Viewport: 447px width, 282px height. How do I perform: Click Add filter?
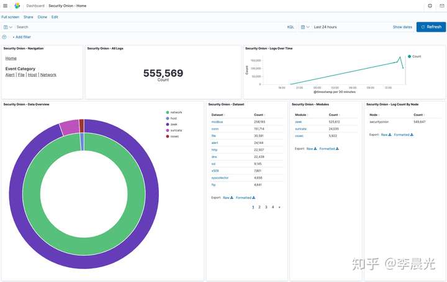22,37
